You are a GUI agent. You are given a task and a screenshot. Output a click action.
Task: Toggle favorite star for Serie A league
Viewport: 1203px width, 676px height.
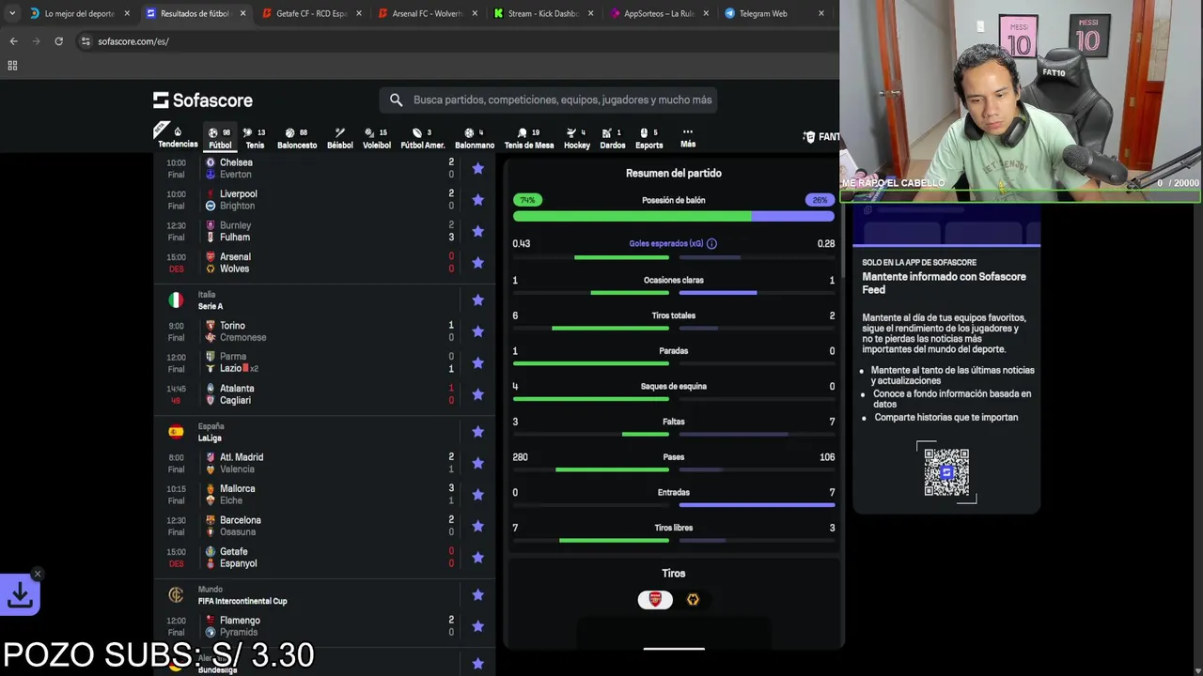(477, 300)
